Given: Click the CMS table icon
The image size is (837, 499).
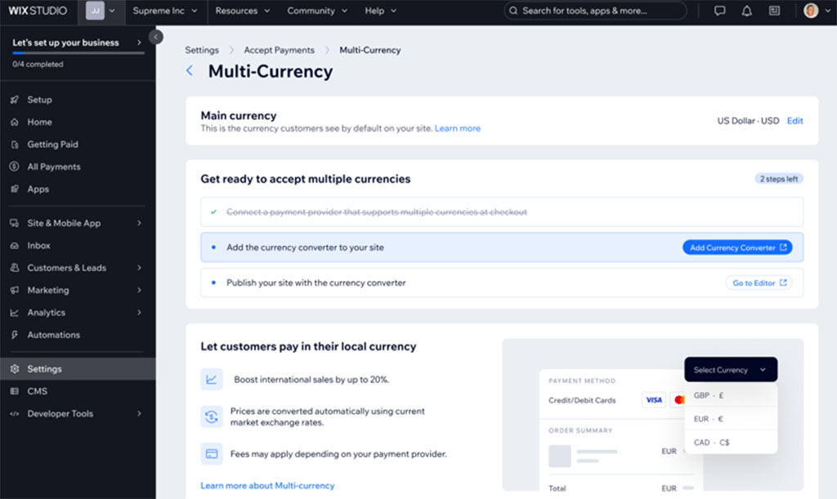Looking at the screenshot, I should (x=15, y=391).
